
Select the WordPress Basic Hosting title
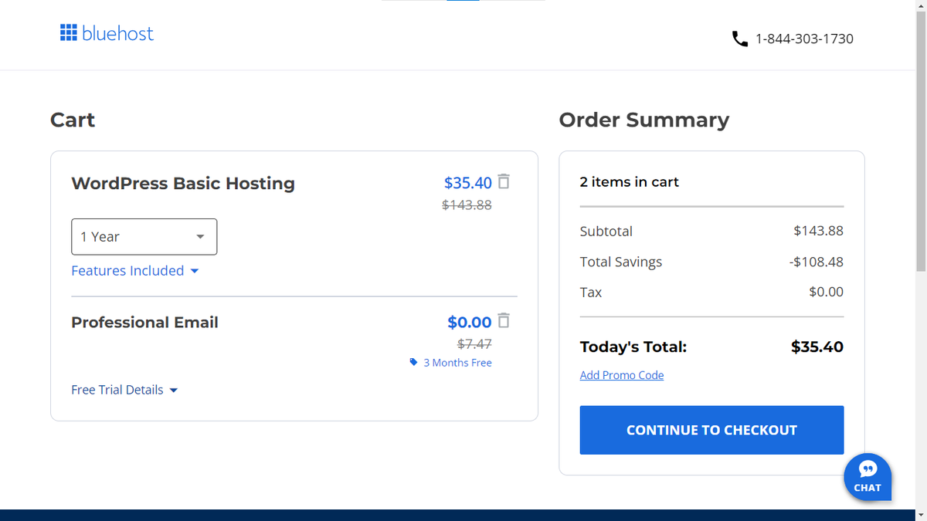[182, 183]
